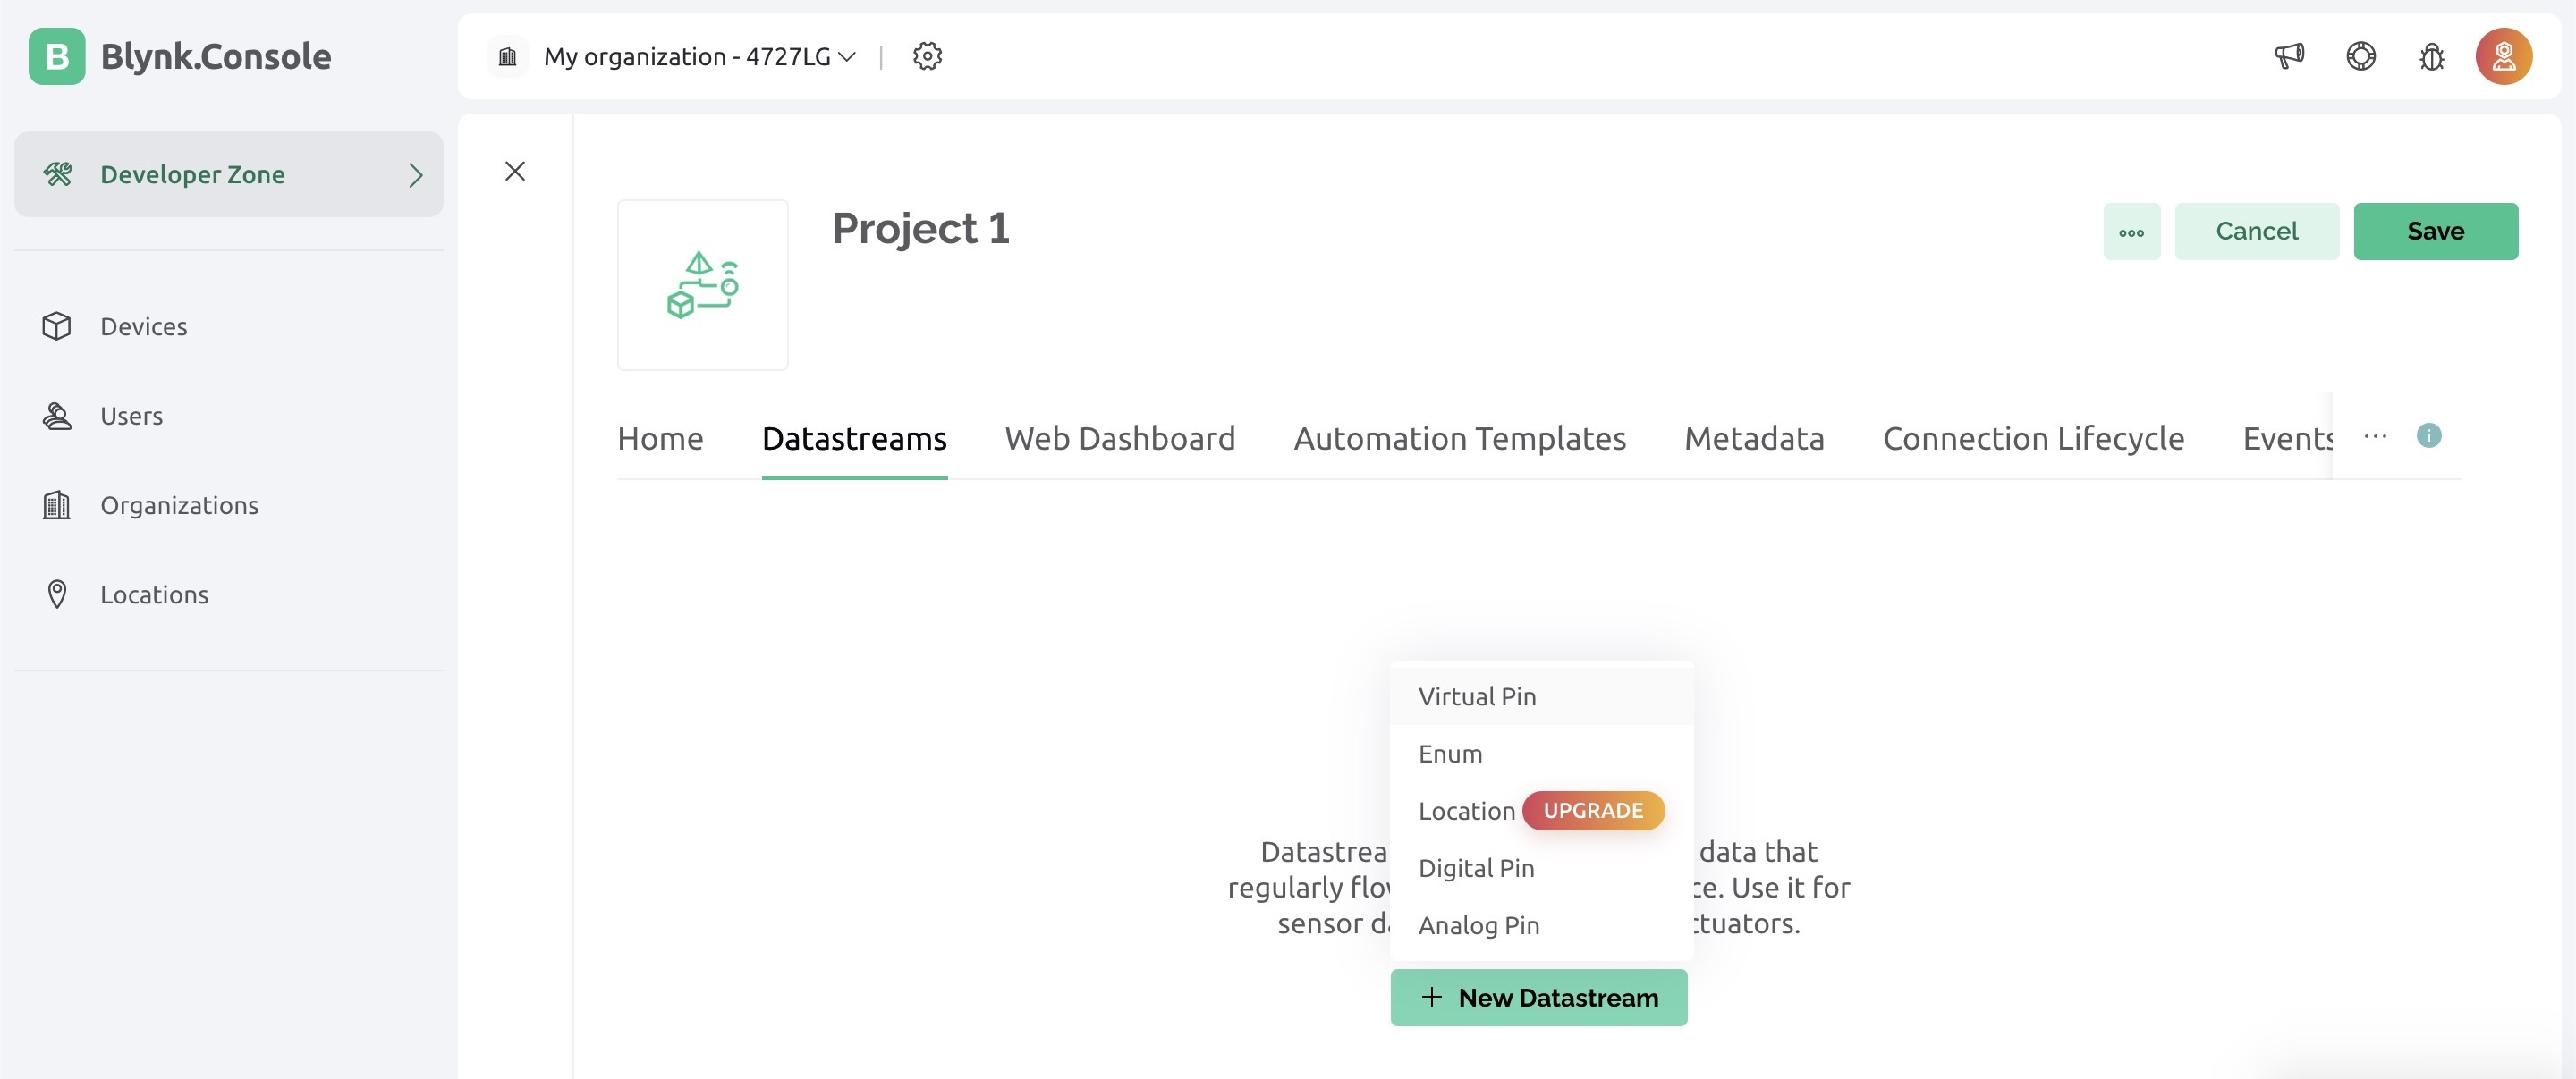Click Project 1 template icon thumbnail
This screenshot has height=1079, width=2576.
(x=703, y=284)
